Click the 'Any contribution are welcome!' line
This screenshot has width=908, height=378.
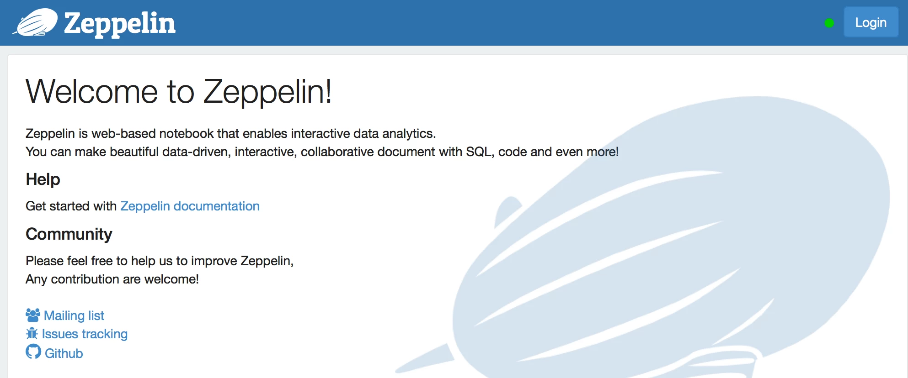point(112,279)
